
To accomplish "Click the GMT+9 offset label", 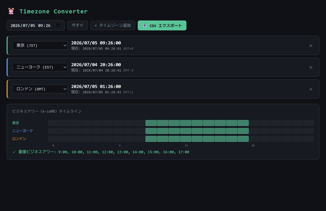I will pos(128,48).
